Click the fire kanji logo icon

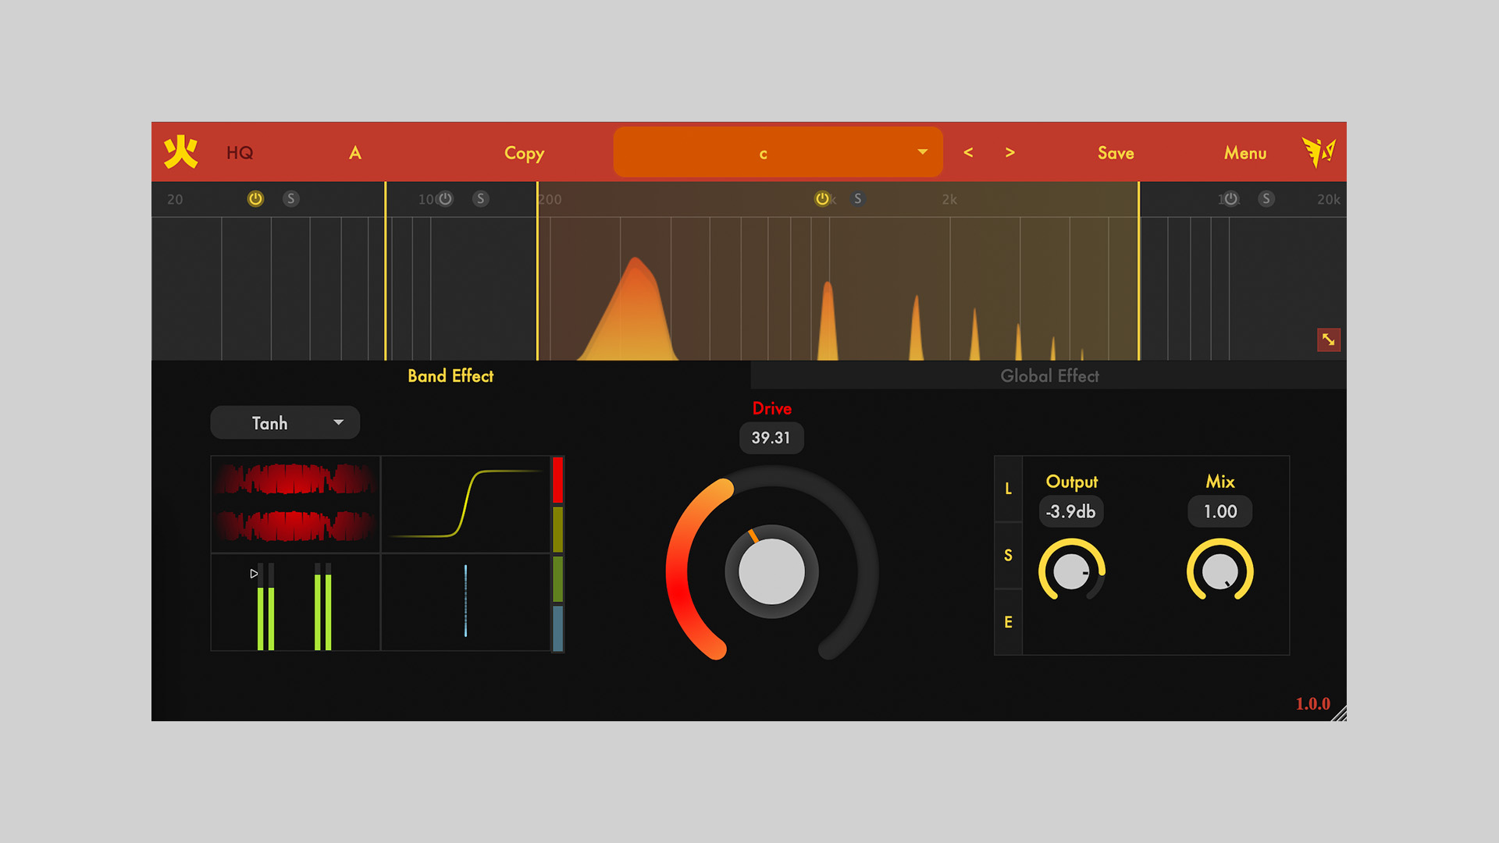point(180,152)
